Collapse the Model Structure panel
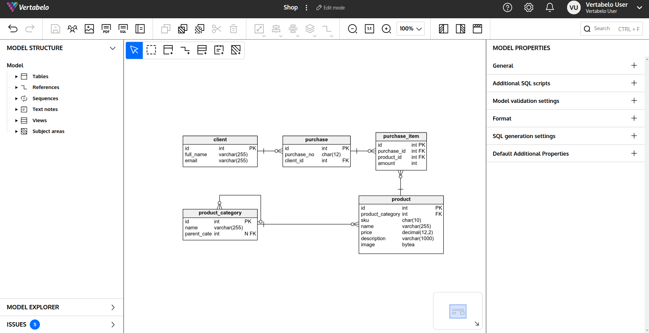This screenshot has height=333, width=649. (112, 48)
